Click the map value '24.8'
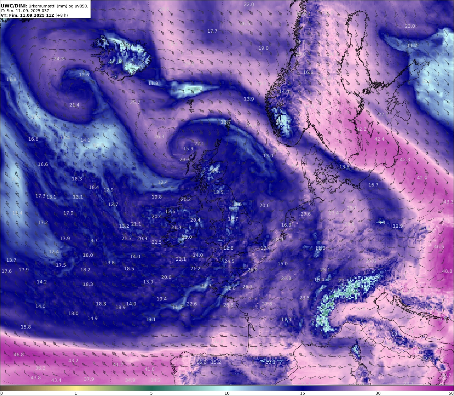The image size is (454, 396). pos(286,278)
